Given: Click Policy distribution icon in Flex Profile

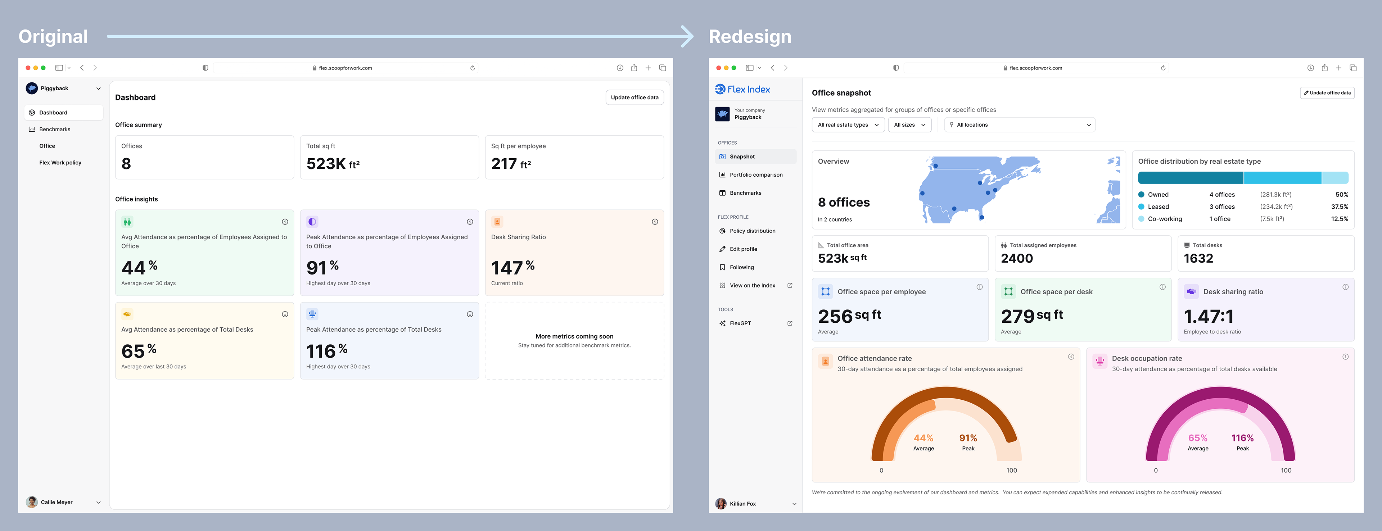Looking at the screenshot, I should click(722, 231).
